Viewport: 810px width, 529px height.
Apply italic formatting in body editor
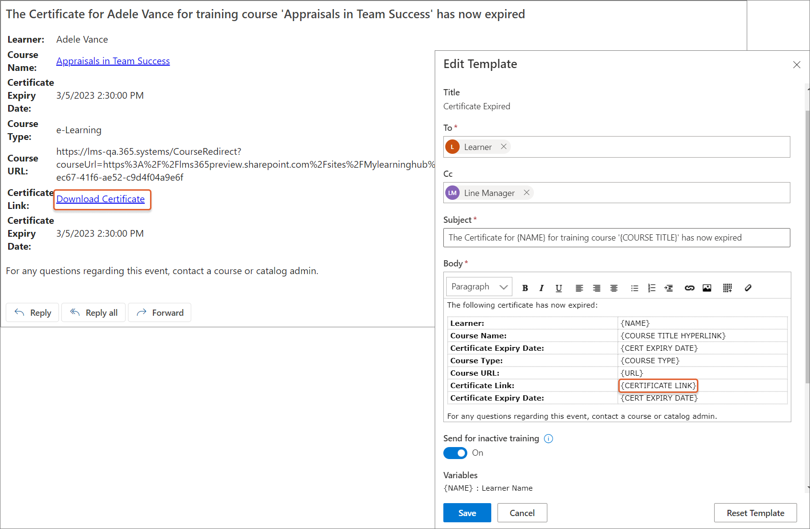pyautogui.click(x=542, y=288)
